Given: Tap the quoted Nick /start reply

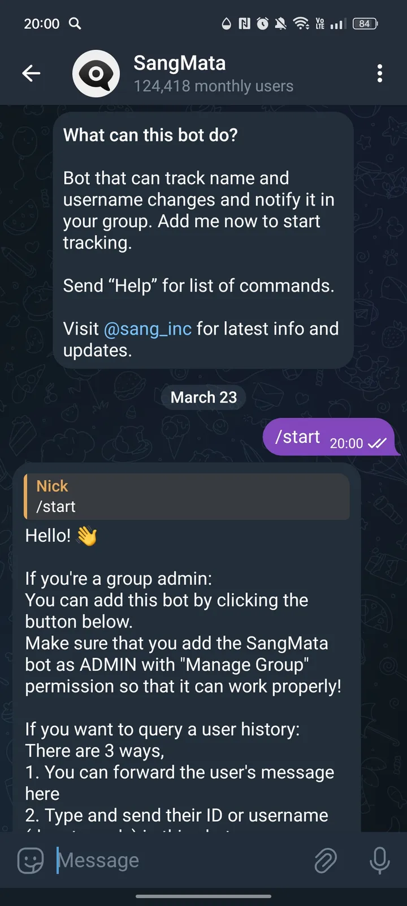Looking at the screenshot, I should pyautogui.click(x=187, y=497).
